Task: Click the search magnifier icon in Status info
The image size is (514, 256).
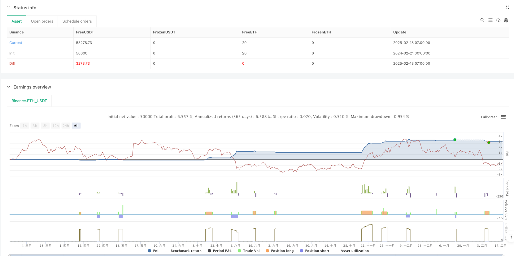Action: (482, 20)
